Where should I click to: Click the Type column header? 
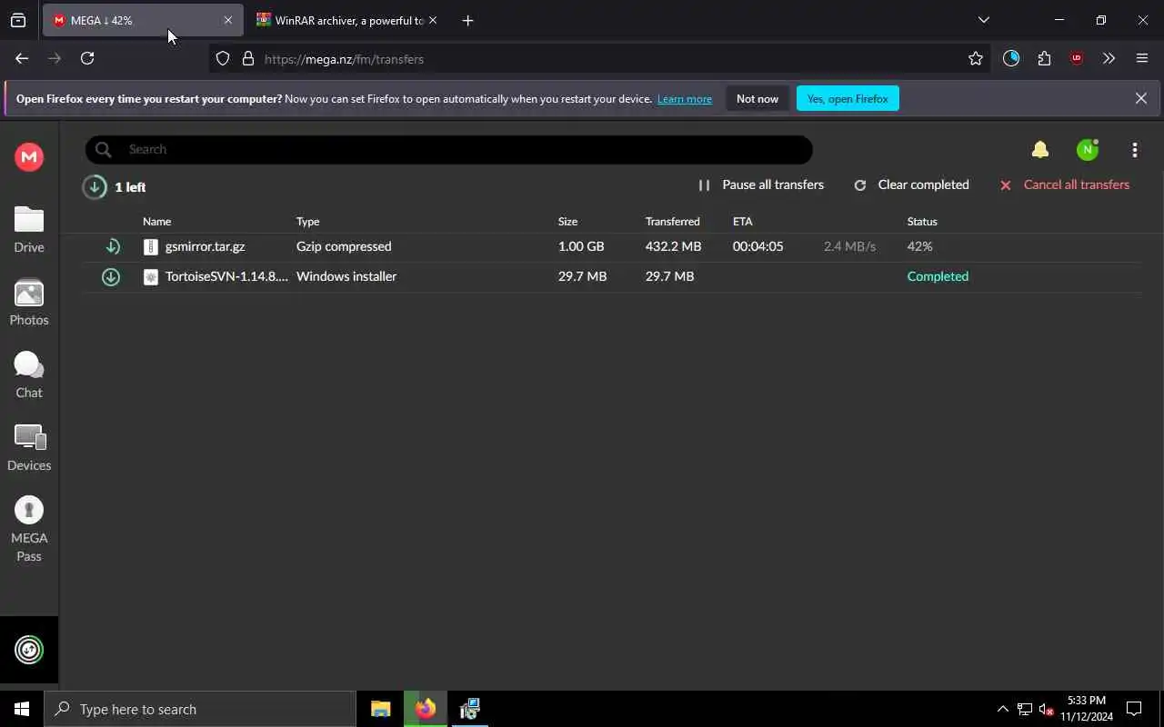tap(307, 221)
